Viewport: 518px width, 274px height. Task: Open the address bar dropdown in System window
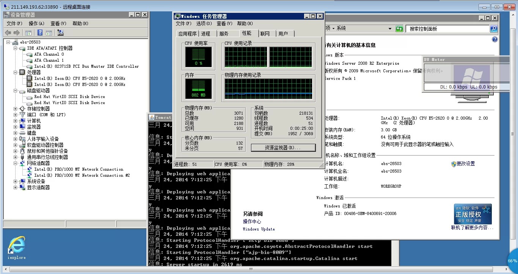[x=390, y=29]
